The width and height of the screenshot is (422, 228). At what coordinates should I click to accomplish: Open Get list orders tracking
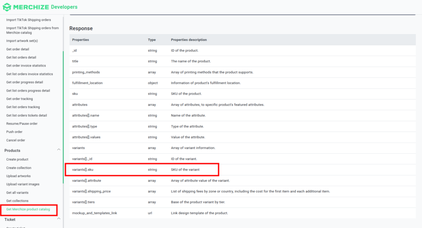click(23, 107)
